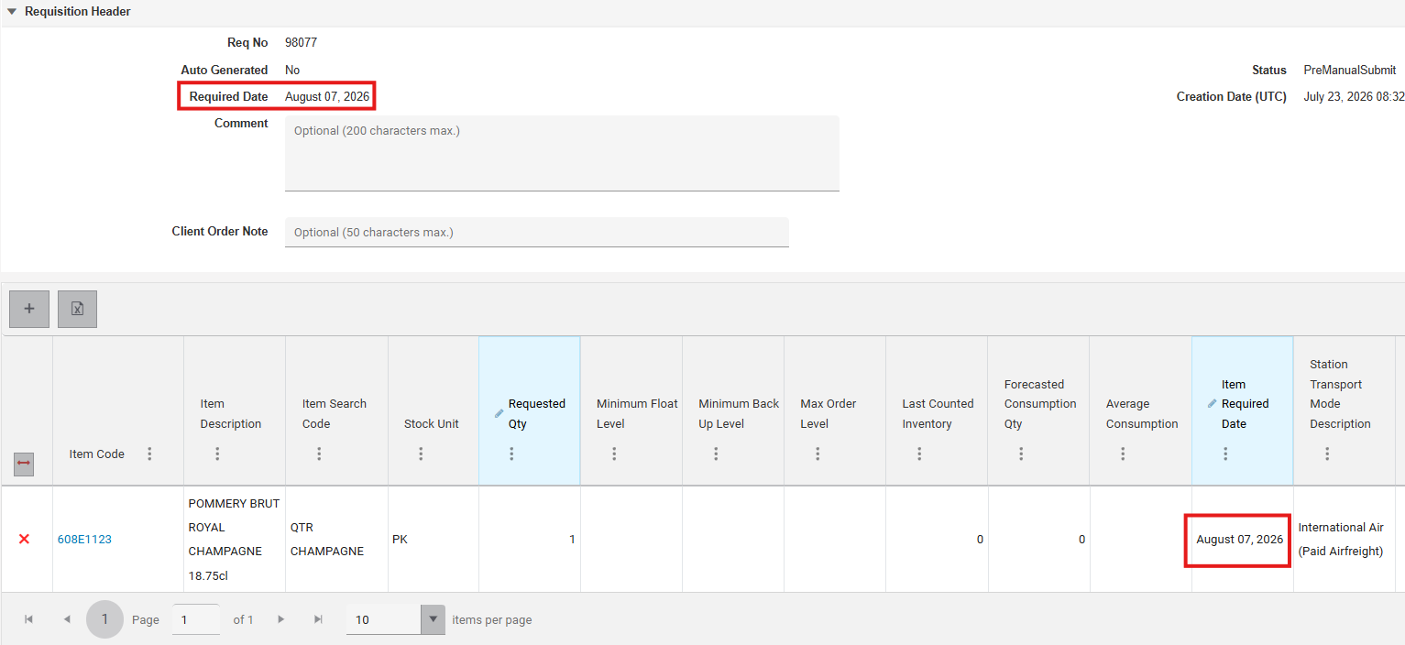Open item code link 608E1123

tap(84, 539)
